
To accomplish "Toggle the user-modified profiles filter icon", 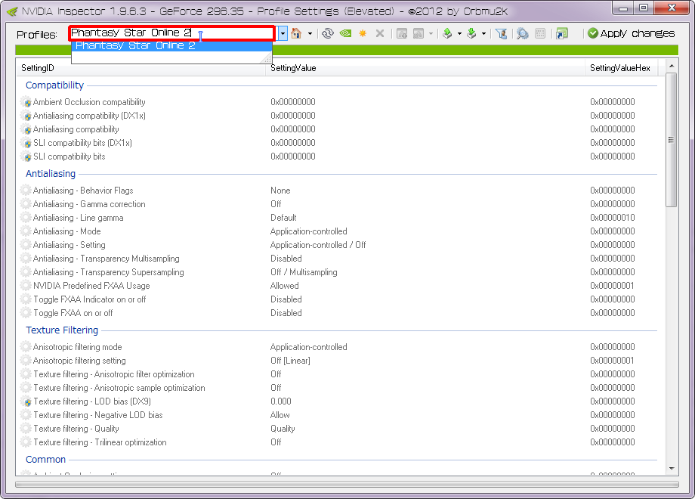I will click(x=502, y=33).
